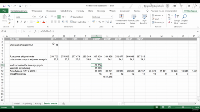This screenshot has width=200, height=112.
Task: Set middle vertical alignment
Action: [55, 17]
